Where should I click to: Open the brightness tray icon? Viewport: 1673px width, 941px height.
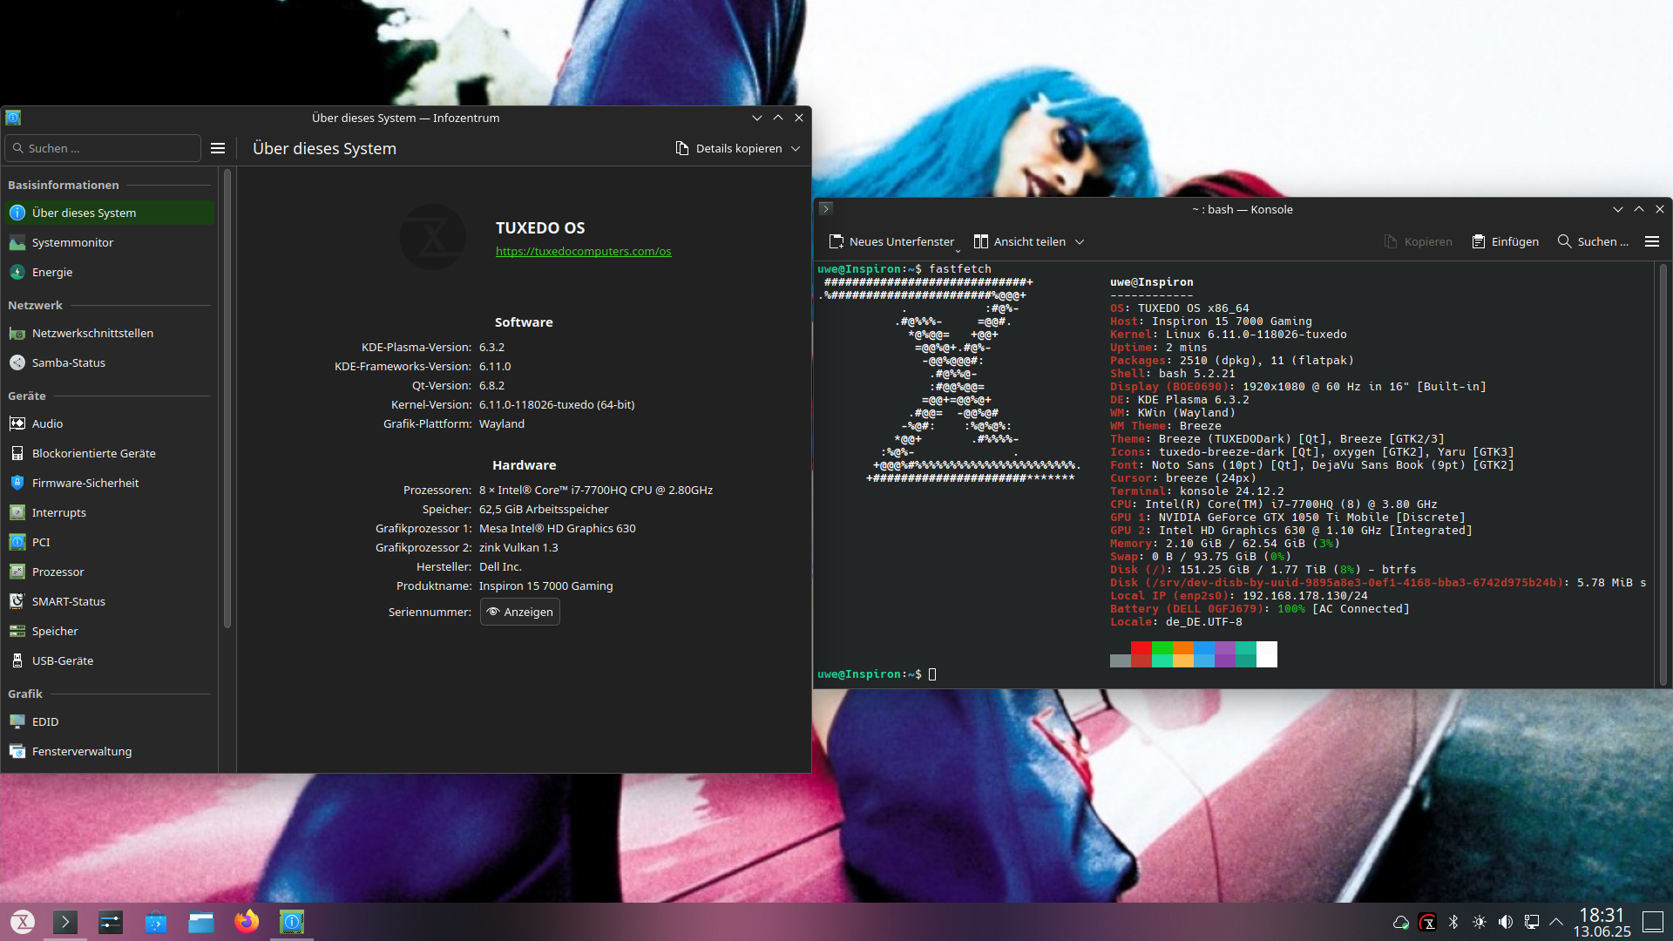[1480, 922]
